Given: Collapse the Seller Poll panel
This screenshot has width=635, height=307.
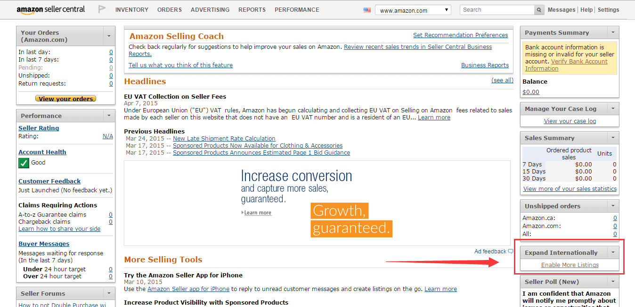Looking at the screenshot, I should [x=613, y=281].
